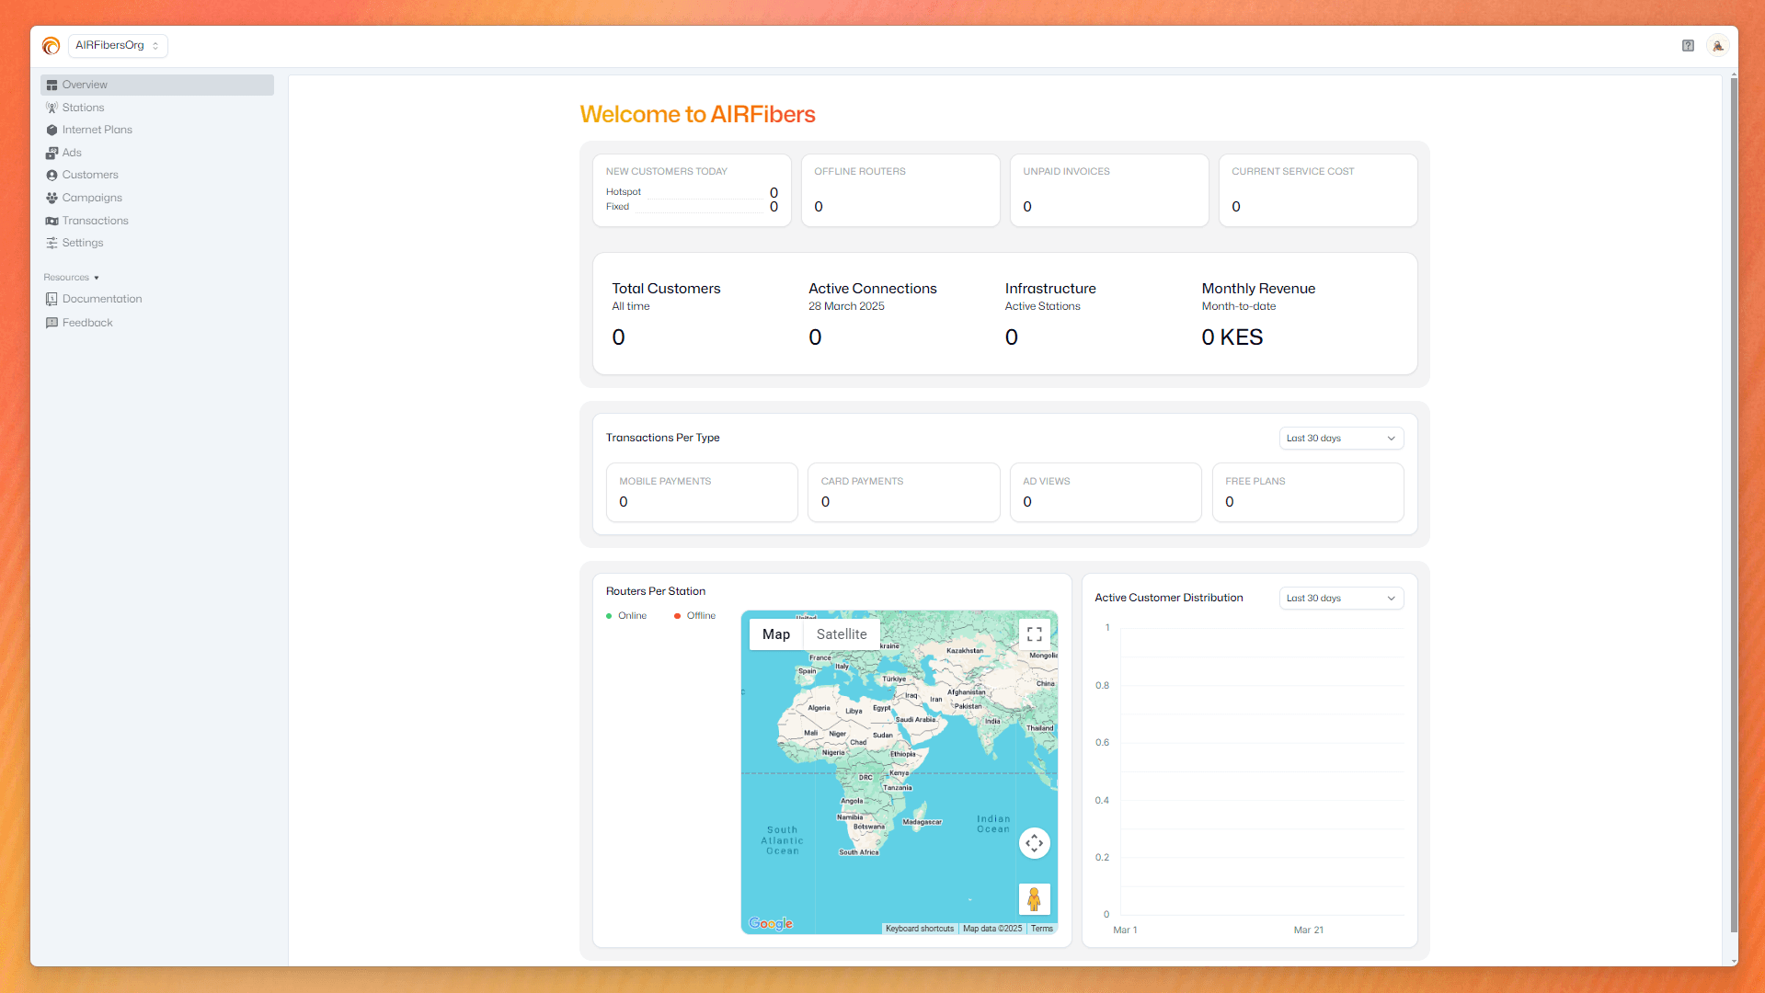Open the help icon in top bar
1765x993 pixels.
1688,46
